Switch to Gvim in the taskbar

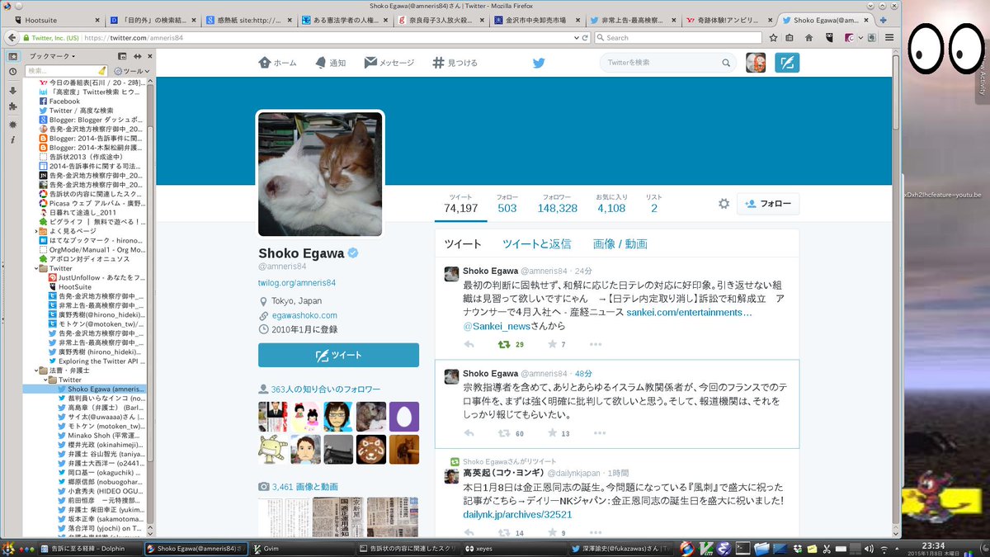304,548
